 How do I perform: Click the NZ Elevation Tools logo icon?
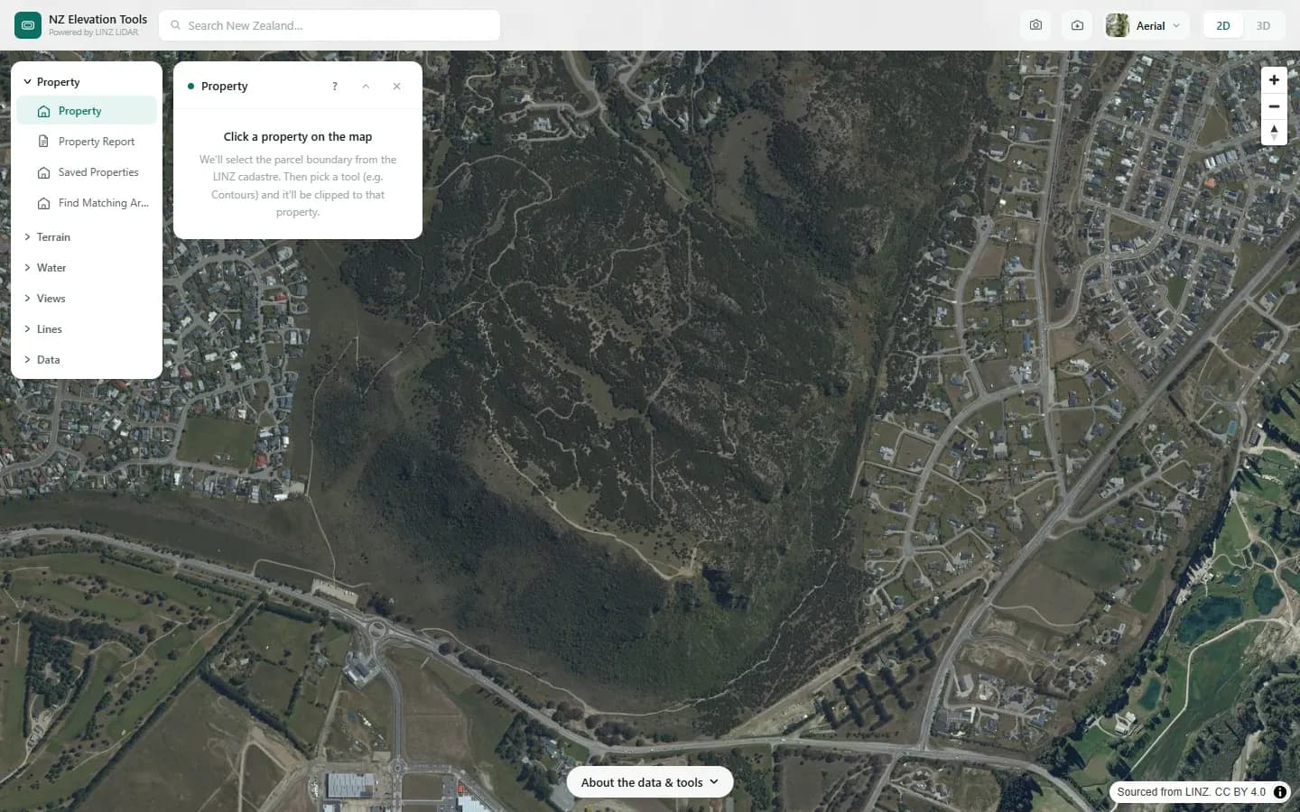28,25
